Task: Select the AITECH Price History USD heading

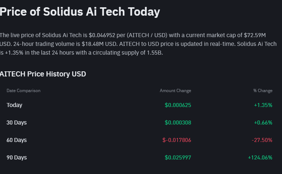Action: (x=43, y=74)
